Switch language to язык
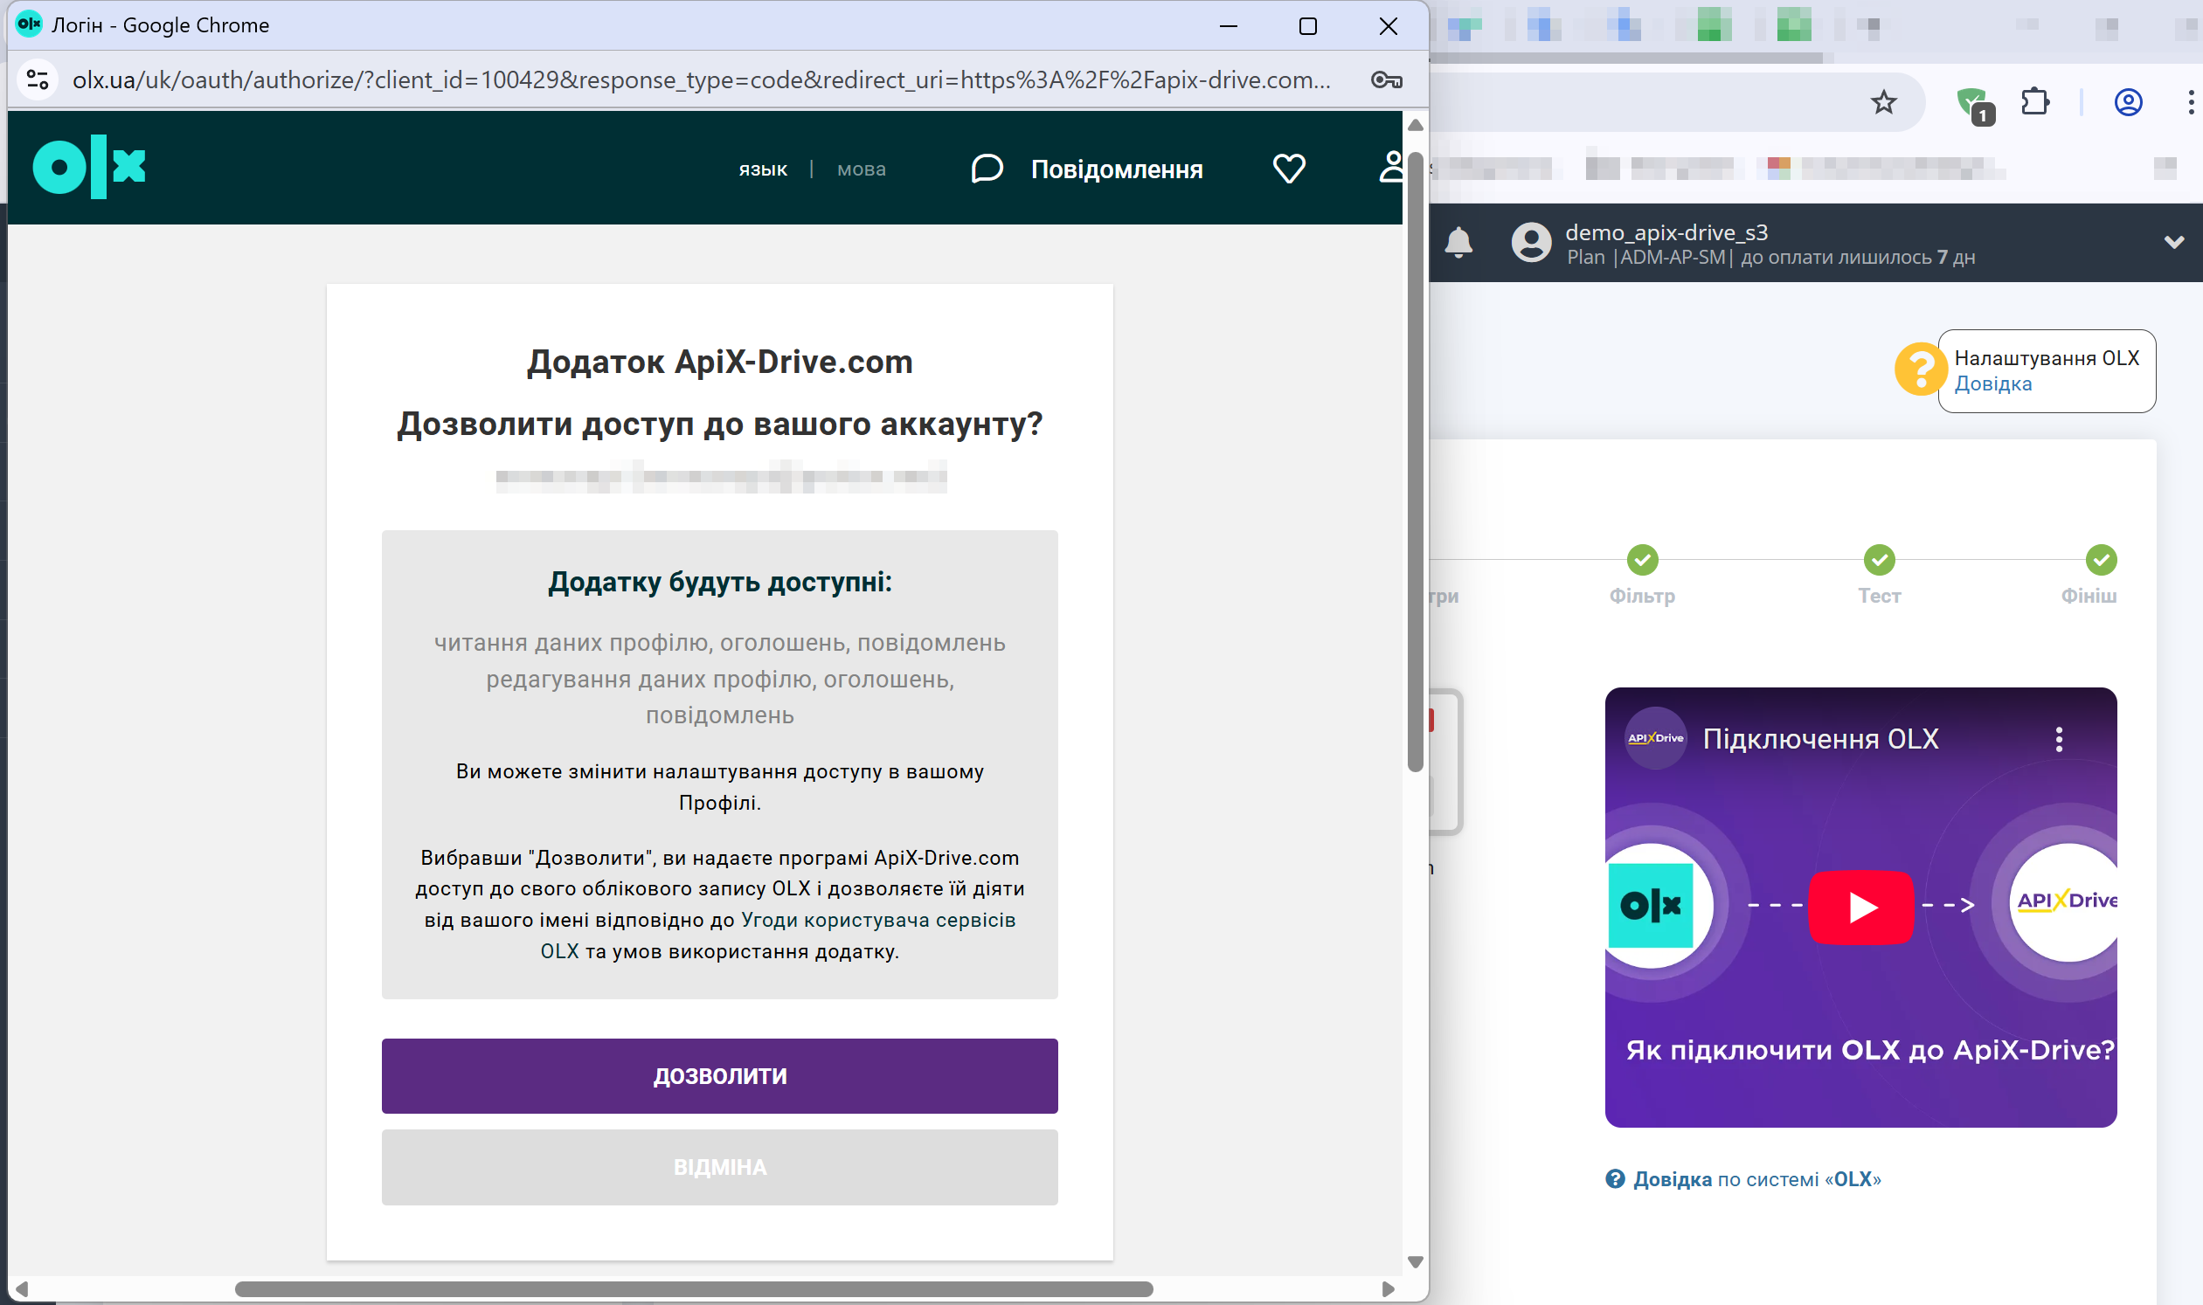 click(763, 169)
